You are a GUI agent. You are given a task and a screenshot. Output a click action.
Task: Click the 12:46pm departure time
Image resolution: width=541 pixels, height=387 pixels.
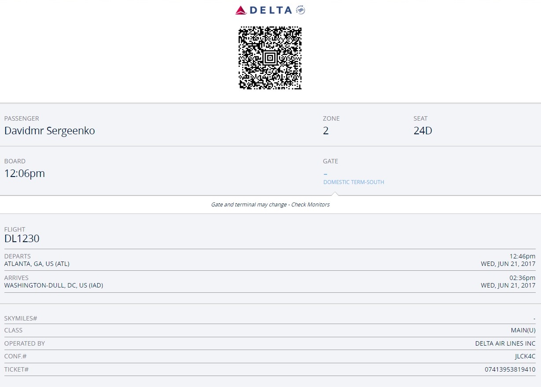522,256
